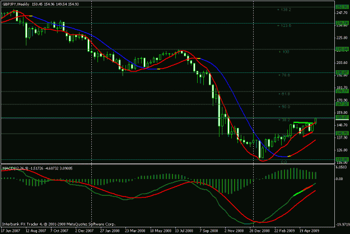The image size is (350, 234).
Task: Select the 137.90 price axis label
Action: [342, 137]
